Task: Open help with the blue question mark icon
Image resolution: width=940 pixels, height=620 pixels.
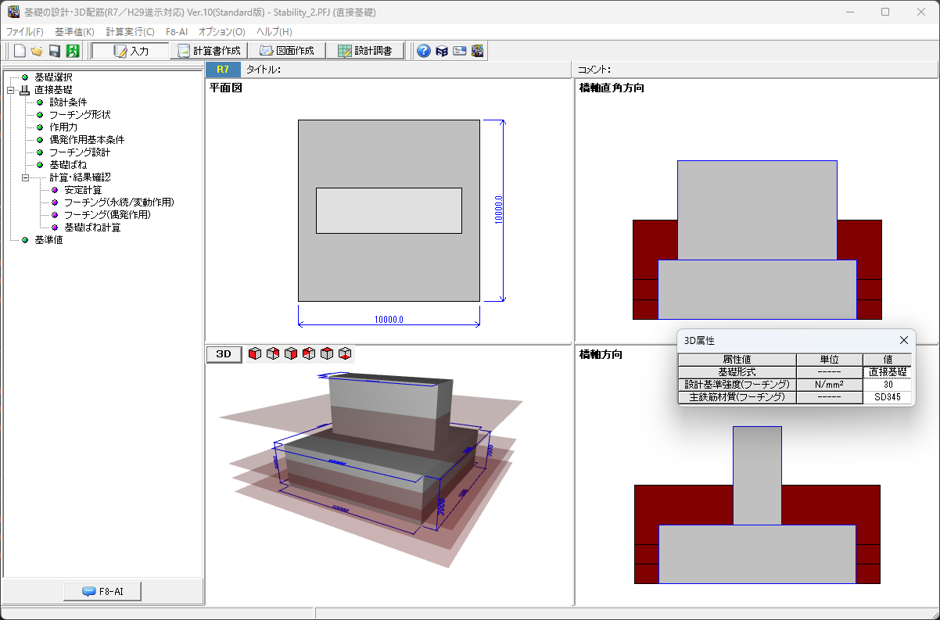Action: [x=424, y=51]
